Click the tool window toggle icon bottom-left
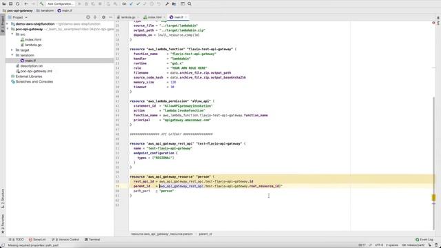Image resolution: width=441 pixels, height=248 pixels. (x=3, y=245)
